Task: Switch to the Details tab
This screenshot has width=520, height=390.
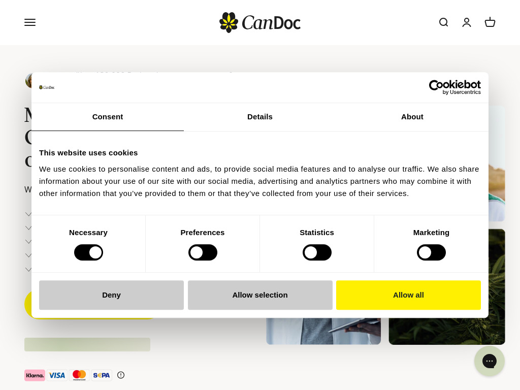Action: [x=260, y=117]
